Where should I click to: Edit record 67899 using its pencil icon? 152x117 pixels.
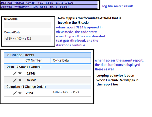point(15,80)
